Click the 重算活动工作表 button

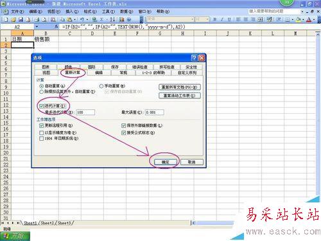[x=180, y=96]
